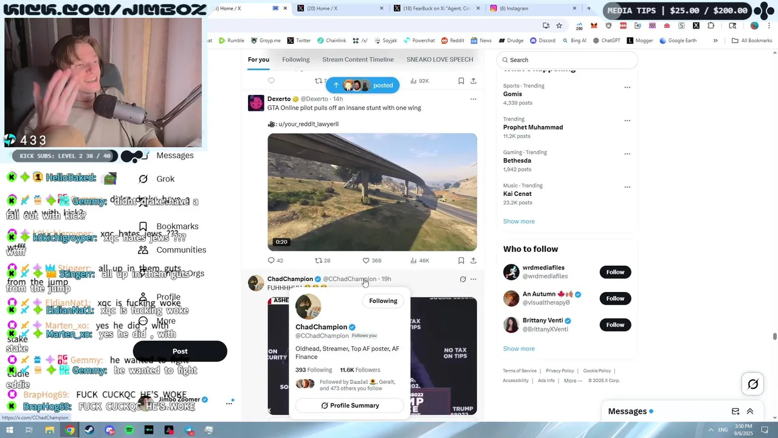Screen dimensions: 778x438
Task: Toggle Following button on ChadChampion hover card
Action: point(383,301)
